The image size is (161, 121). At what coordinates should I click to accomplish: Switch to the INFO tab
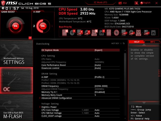pos(152,42)
